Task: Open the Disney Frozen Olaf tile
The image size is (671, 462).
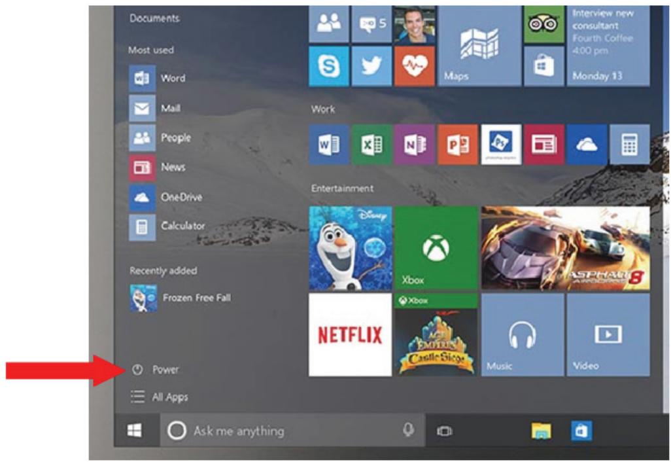Action: coord(350,248)
